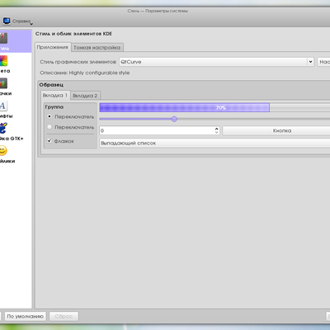Increase the spin box value

(x=217, y=129)
